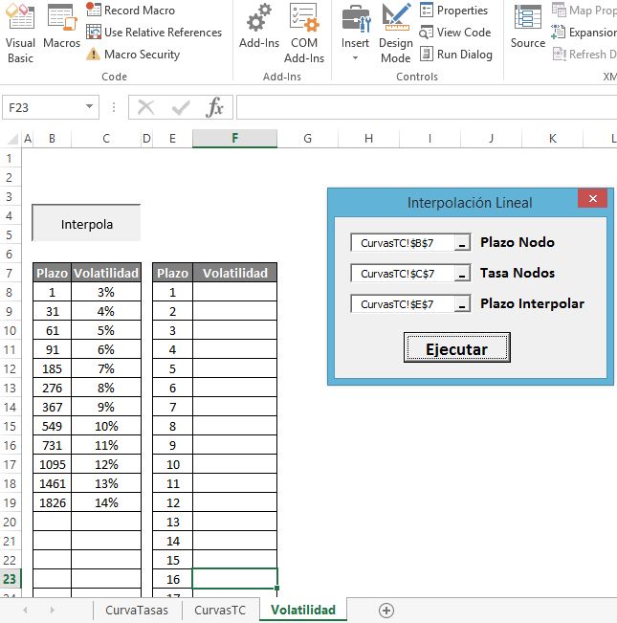
Task: Select the 10% volatility cell
Action: pos(106,426)
